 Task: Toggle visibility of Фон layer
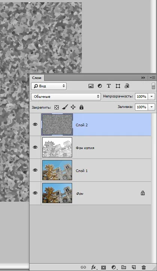pos(35,193)
